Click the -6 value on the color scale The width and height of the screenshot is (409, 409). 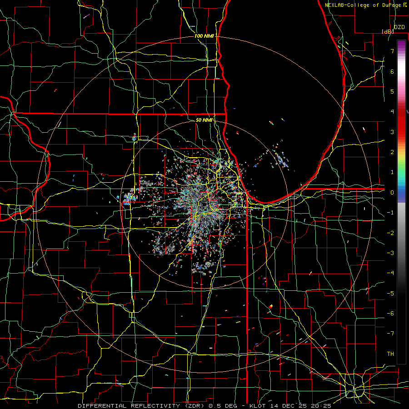tap(390, 313)
